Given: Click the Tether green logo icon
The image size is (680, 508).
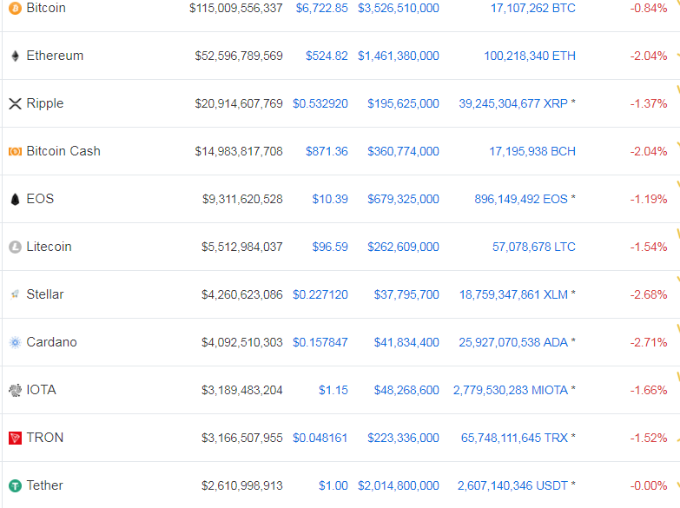Looking at the screenshot, I should 15,485.
